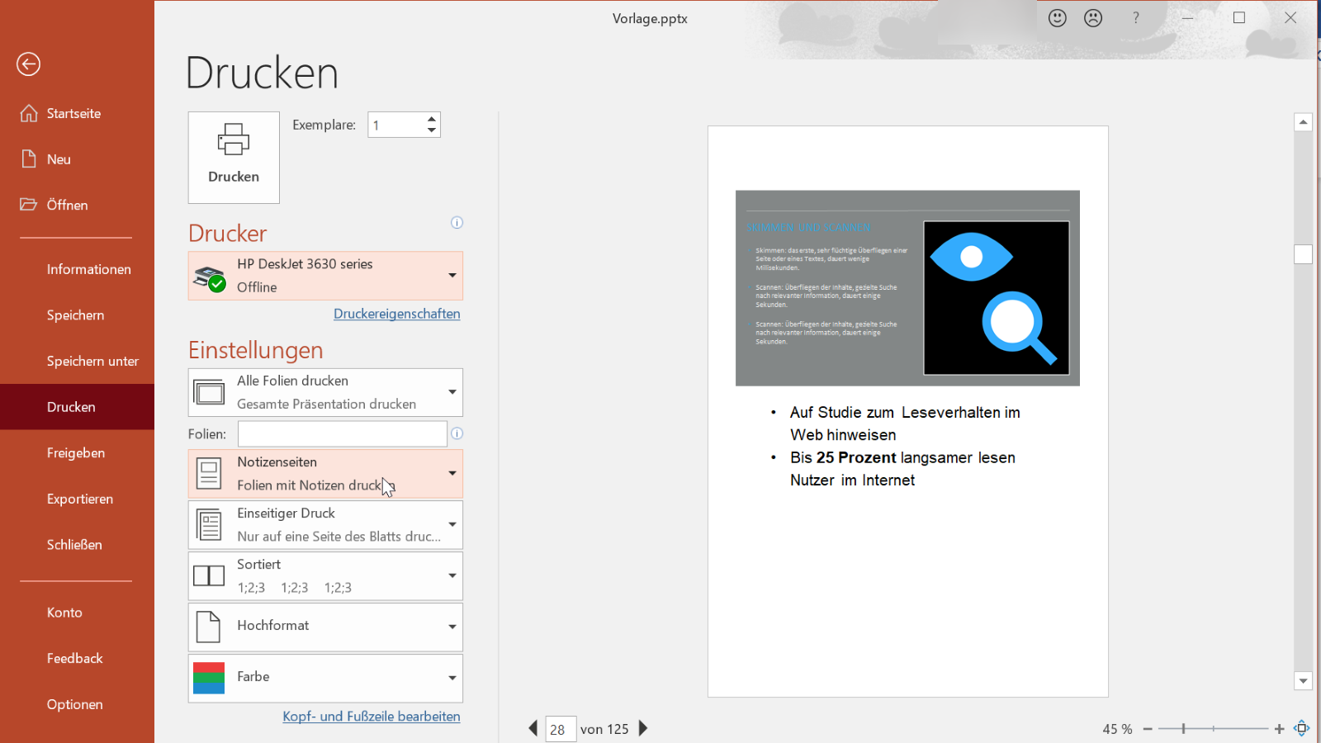Open help with question mark icon

(x=1136, y=18)
